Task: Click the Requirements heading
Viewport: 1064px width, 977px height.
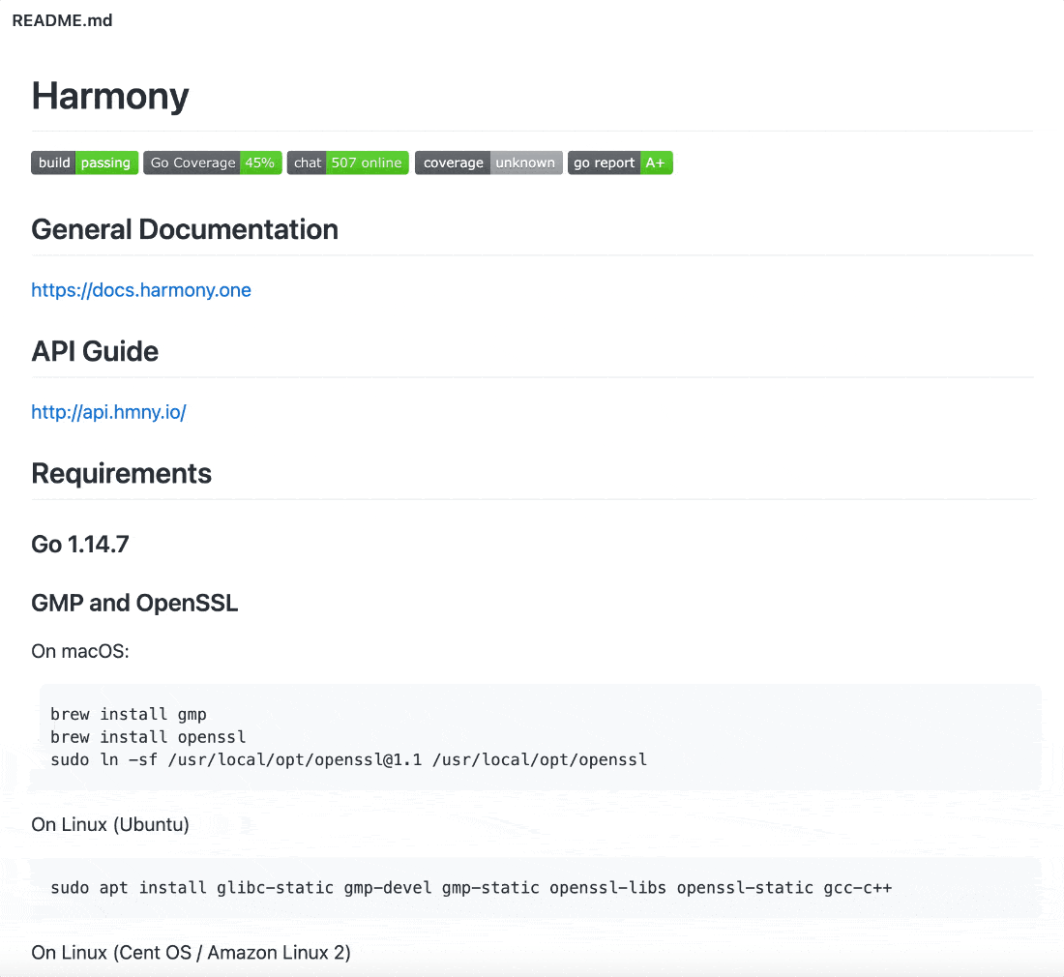Action: click(x=122, y=474)
